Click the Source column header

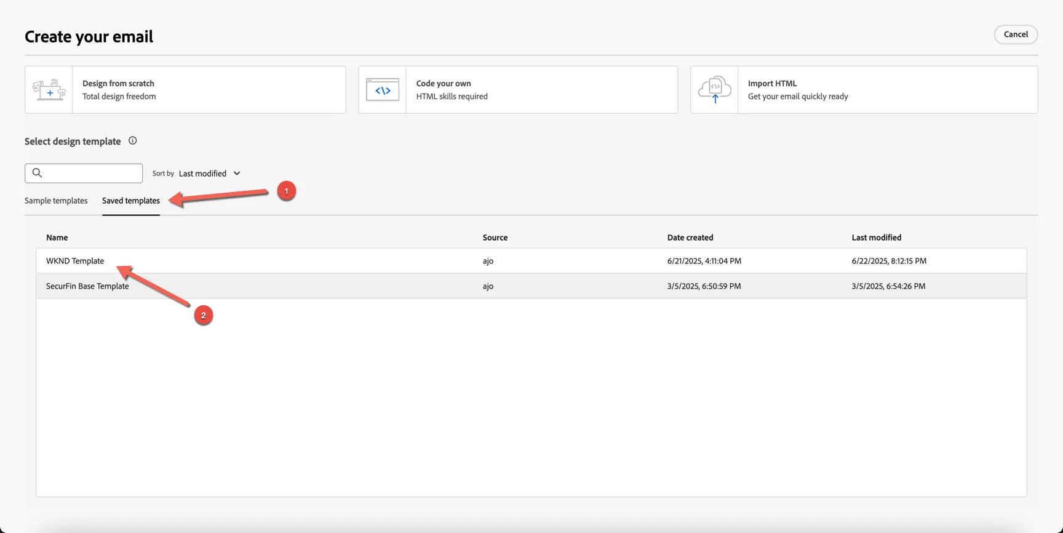coord(495,238)
